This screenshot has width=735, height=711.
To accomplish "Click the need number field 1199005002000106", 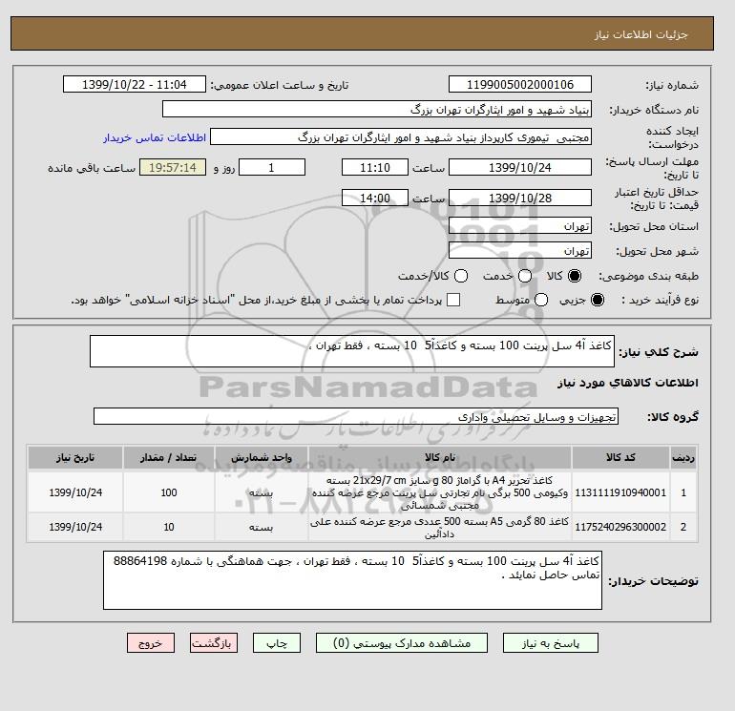I will (x=520, y=84).
